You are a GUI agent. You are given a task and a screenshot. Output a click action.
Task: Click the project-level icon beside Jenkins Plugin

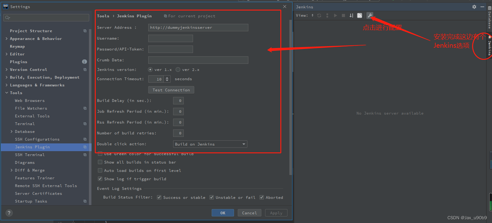(85, 147)
